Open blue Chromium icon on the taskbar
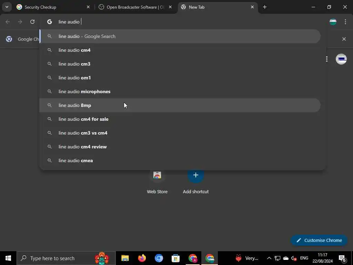 pos(159,258)
